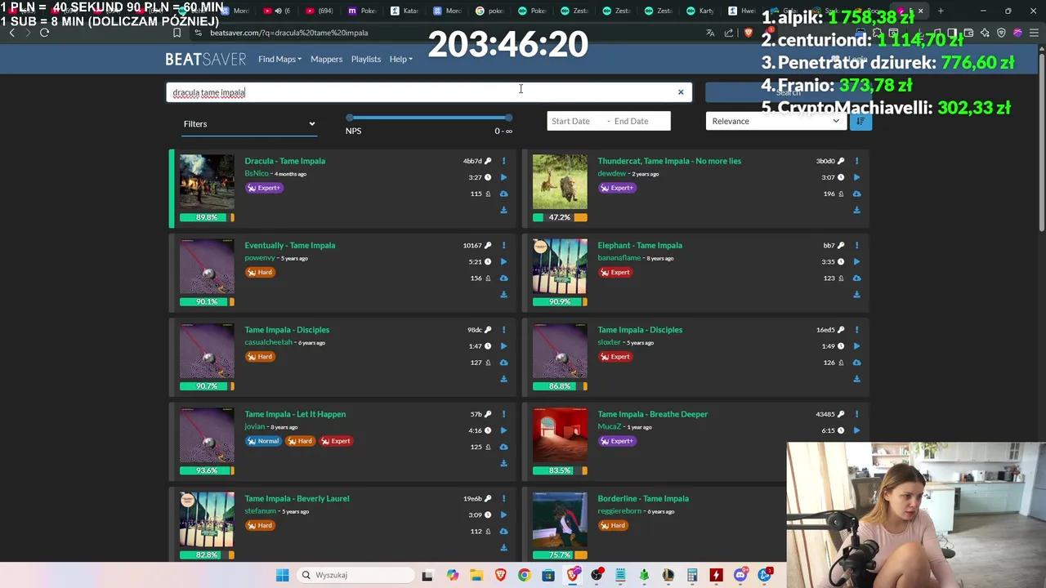The height and width of the screenshot is (588, 1046).
Task: Preview Elephant - Tame Impala map
Action: pos(856,261)
